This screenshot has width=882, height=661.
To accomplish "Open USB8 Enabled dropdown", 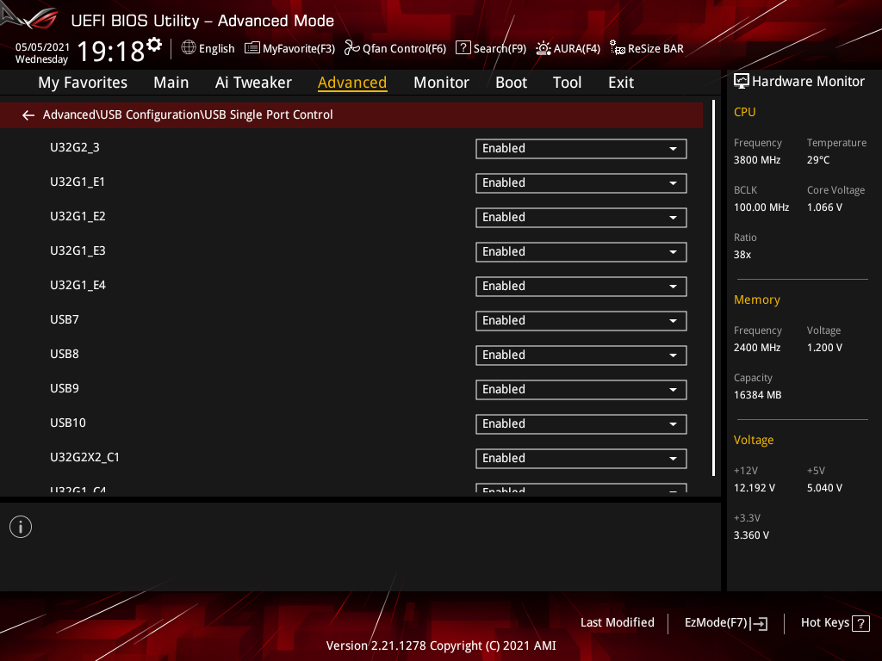I will tap(581, 355).
